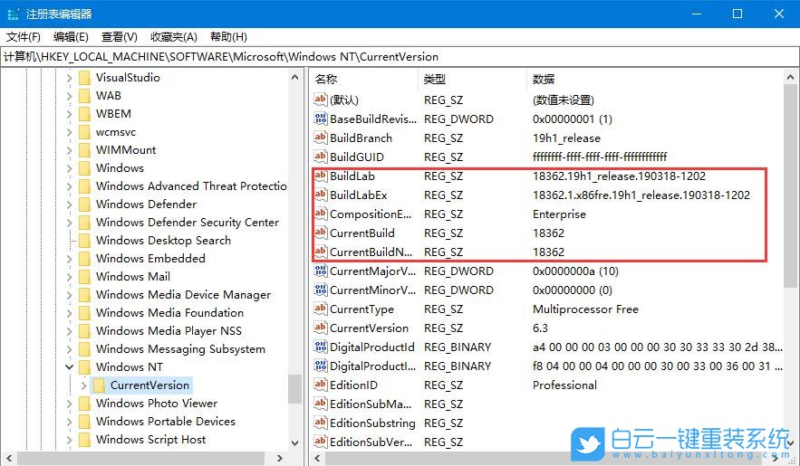
Task: Click the tree pane scroll down arrow
Action: tap(294, 442)
